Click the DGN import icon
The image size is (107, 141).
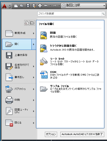coord(44,75)
